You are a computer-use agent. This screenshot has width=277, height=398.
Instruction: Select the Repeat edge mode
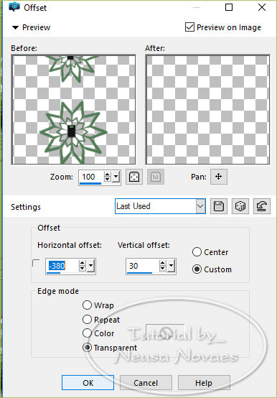87,319
